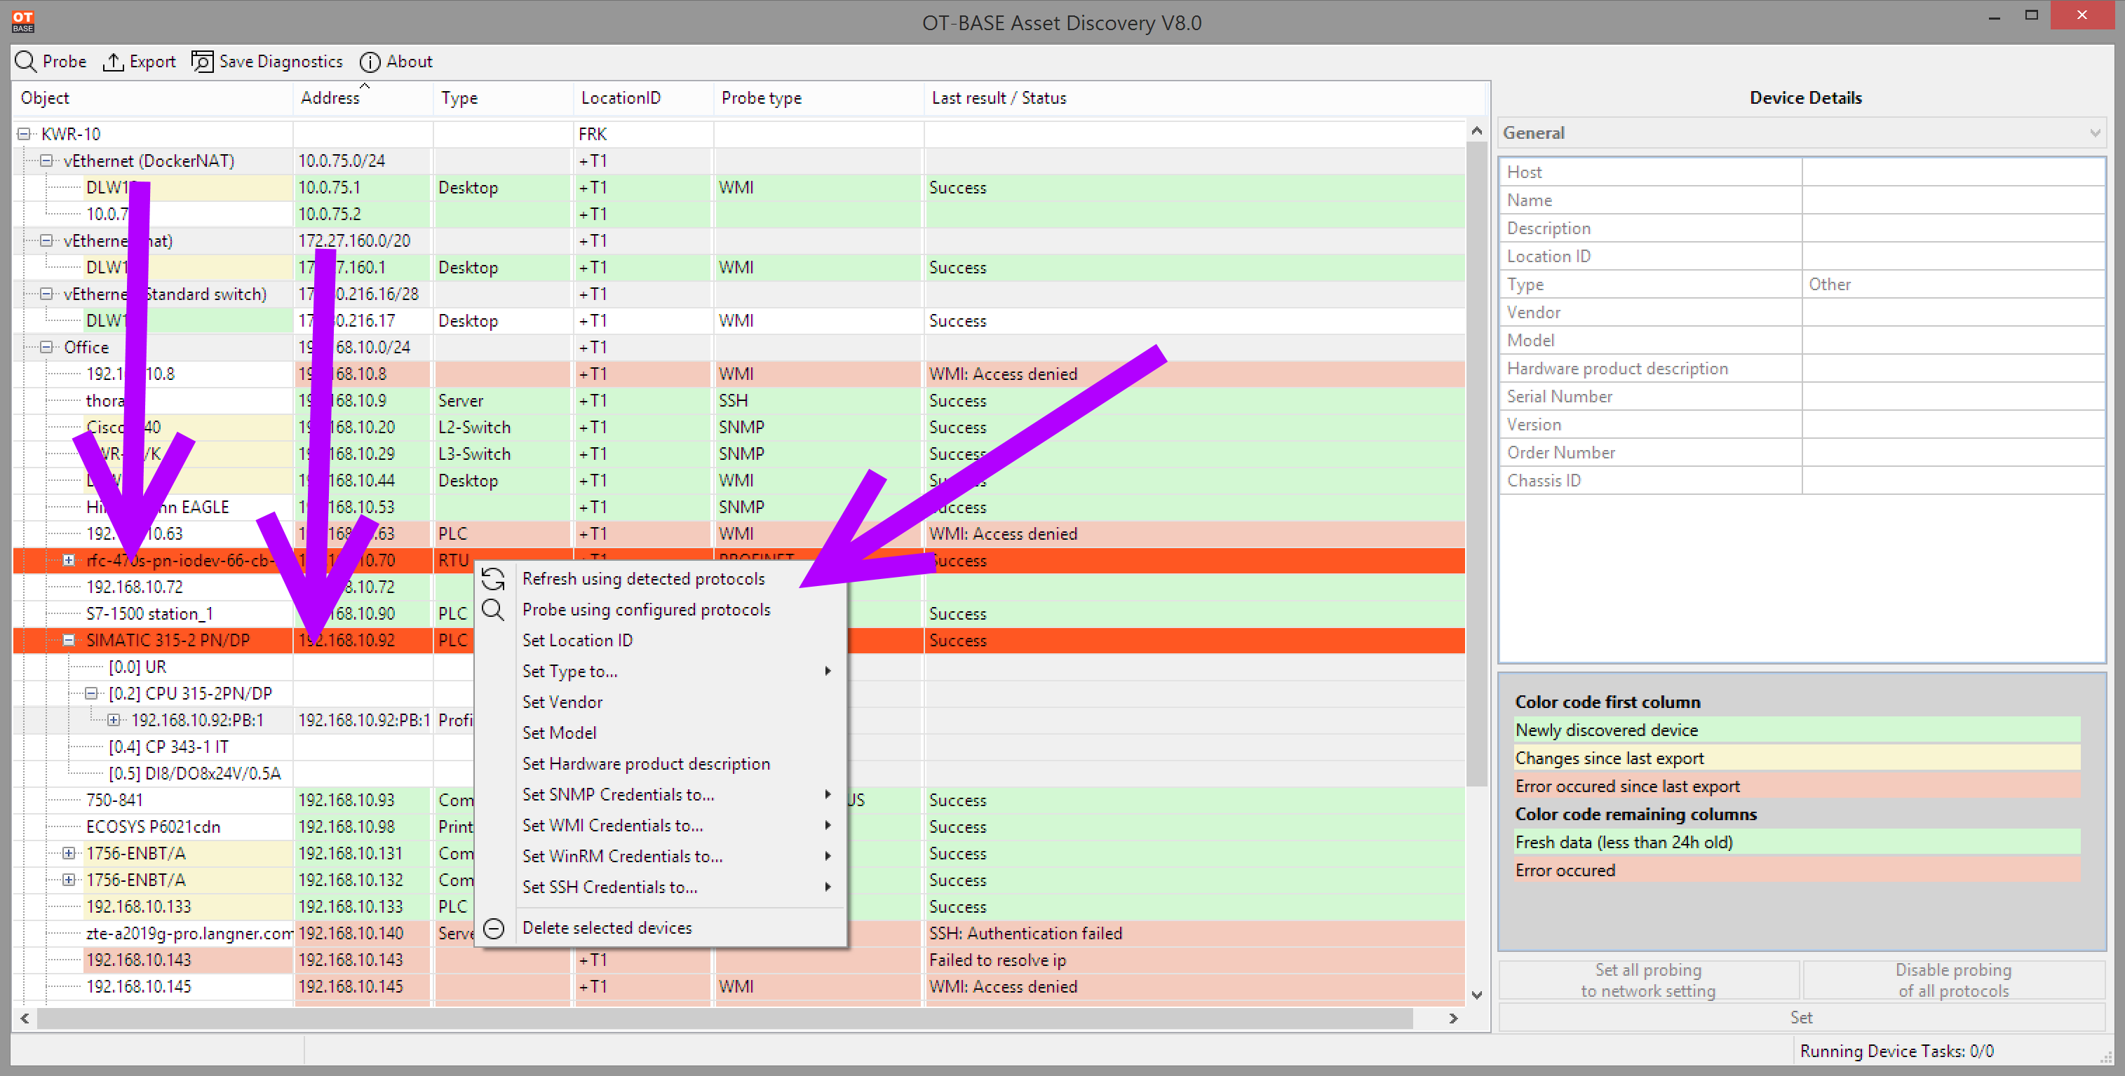This screenshot has height=1076, width=2125.
Task: Click vertical scrollbar up arrow of device list
Action: [1476, 131]
